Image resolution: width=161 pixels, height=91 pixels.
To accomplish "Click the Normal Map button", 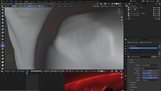I will pos(149,80).
